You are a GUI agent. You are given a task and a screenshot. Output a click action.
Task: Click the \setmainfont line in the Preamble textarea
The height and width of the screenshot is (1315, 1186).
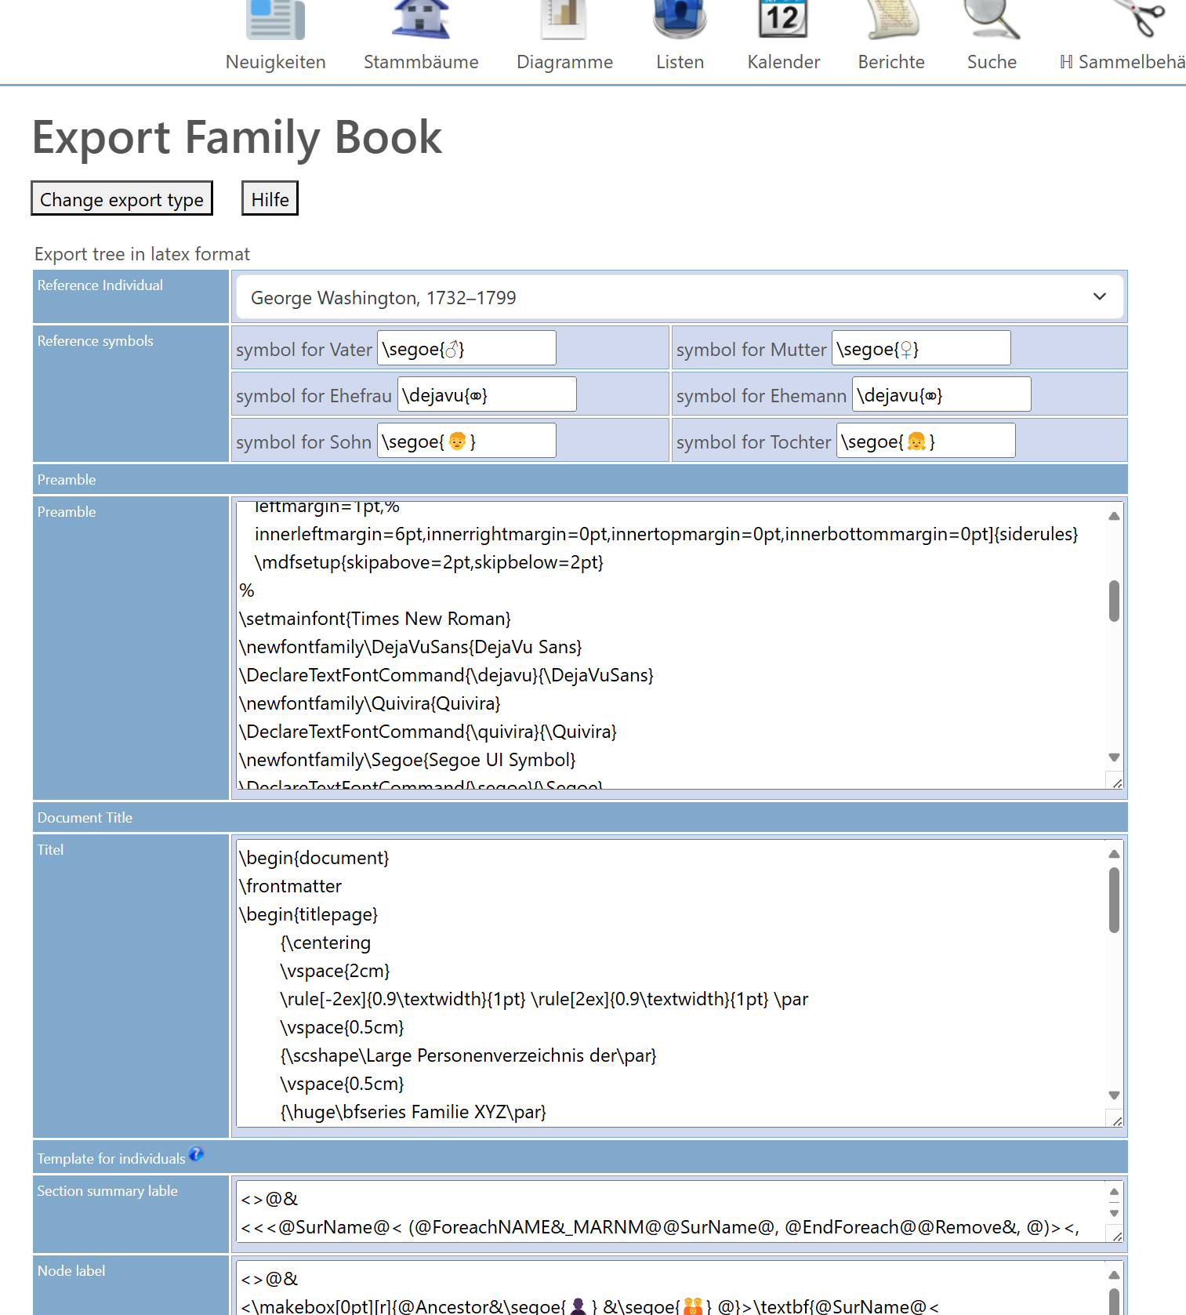375,619
